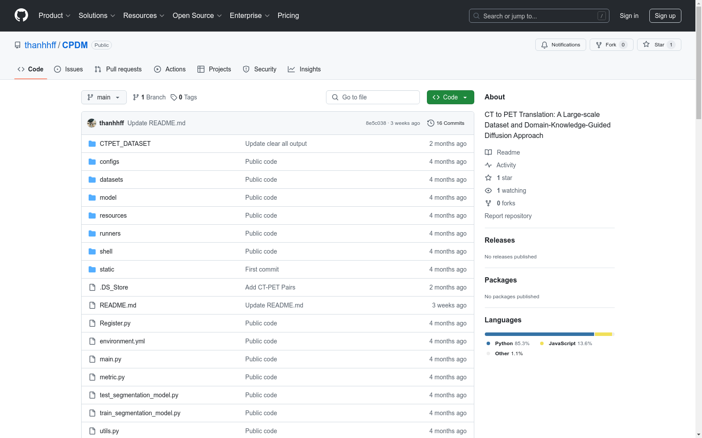The width and height of the screenshot is (702, 438).
Task: Star this repository
Action: (659, 45)
